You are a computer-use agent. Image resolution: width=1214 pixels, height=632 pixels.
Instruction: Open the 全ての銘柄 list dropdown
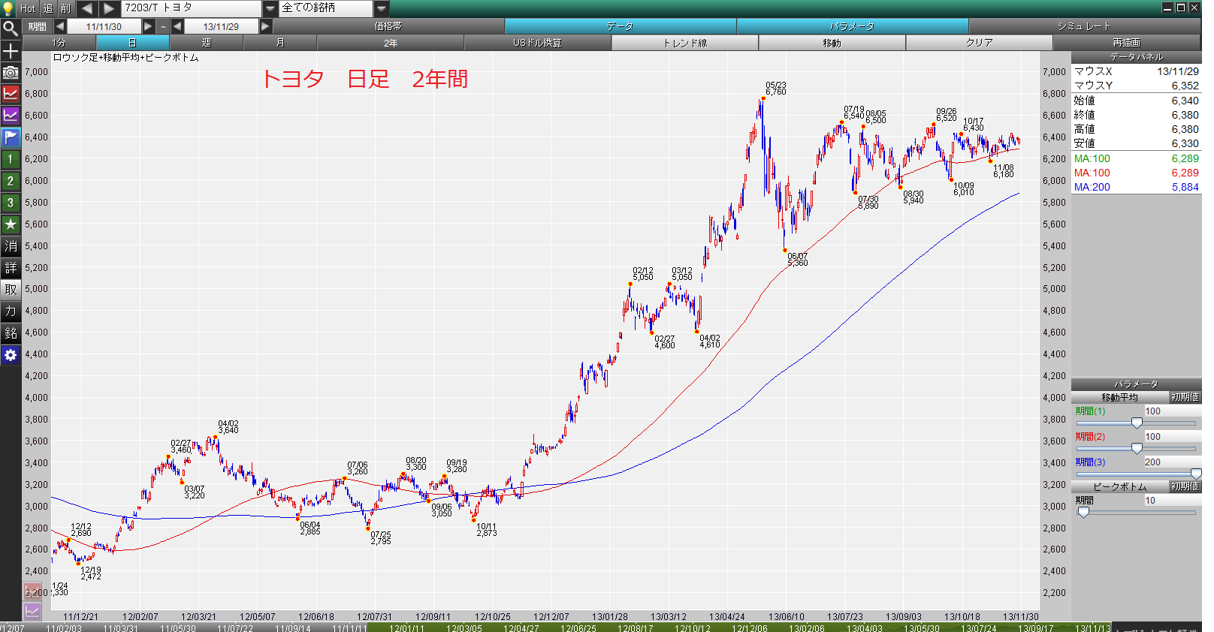coord(382,8)
